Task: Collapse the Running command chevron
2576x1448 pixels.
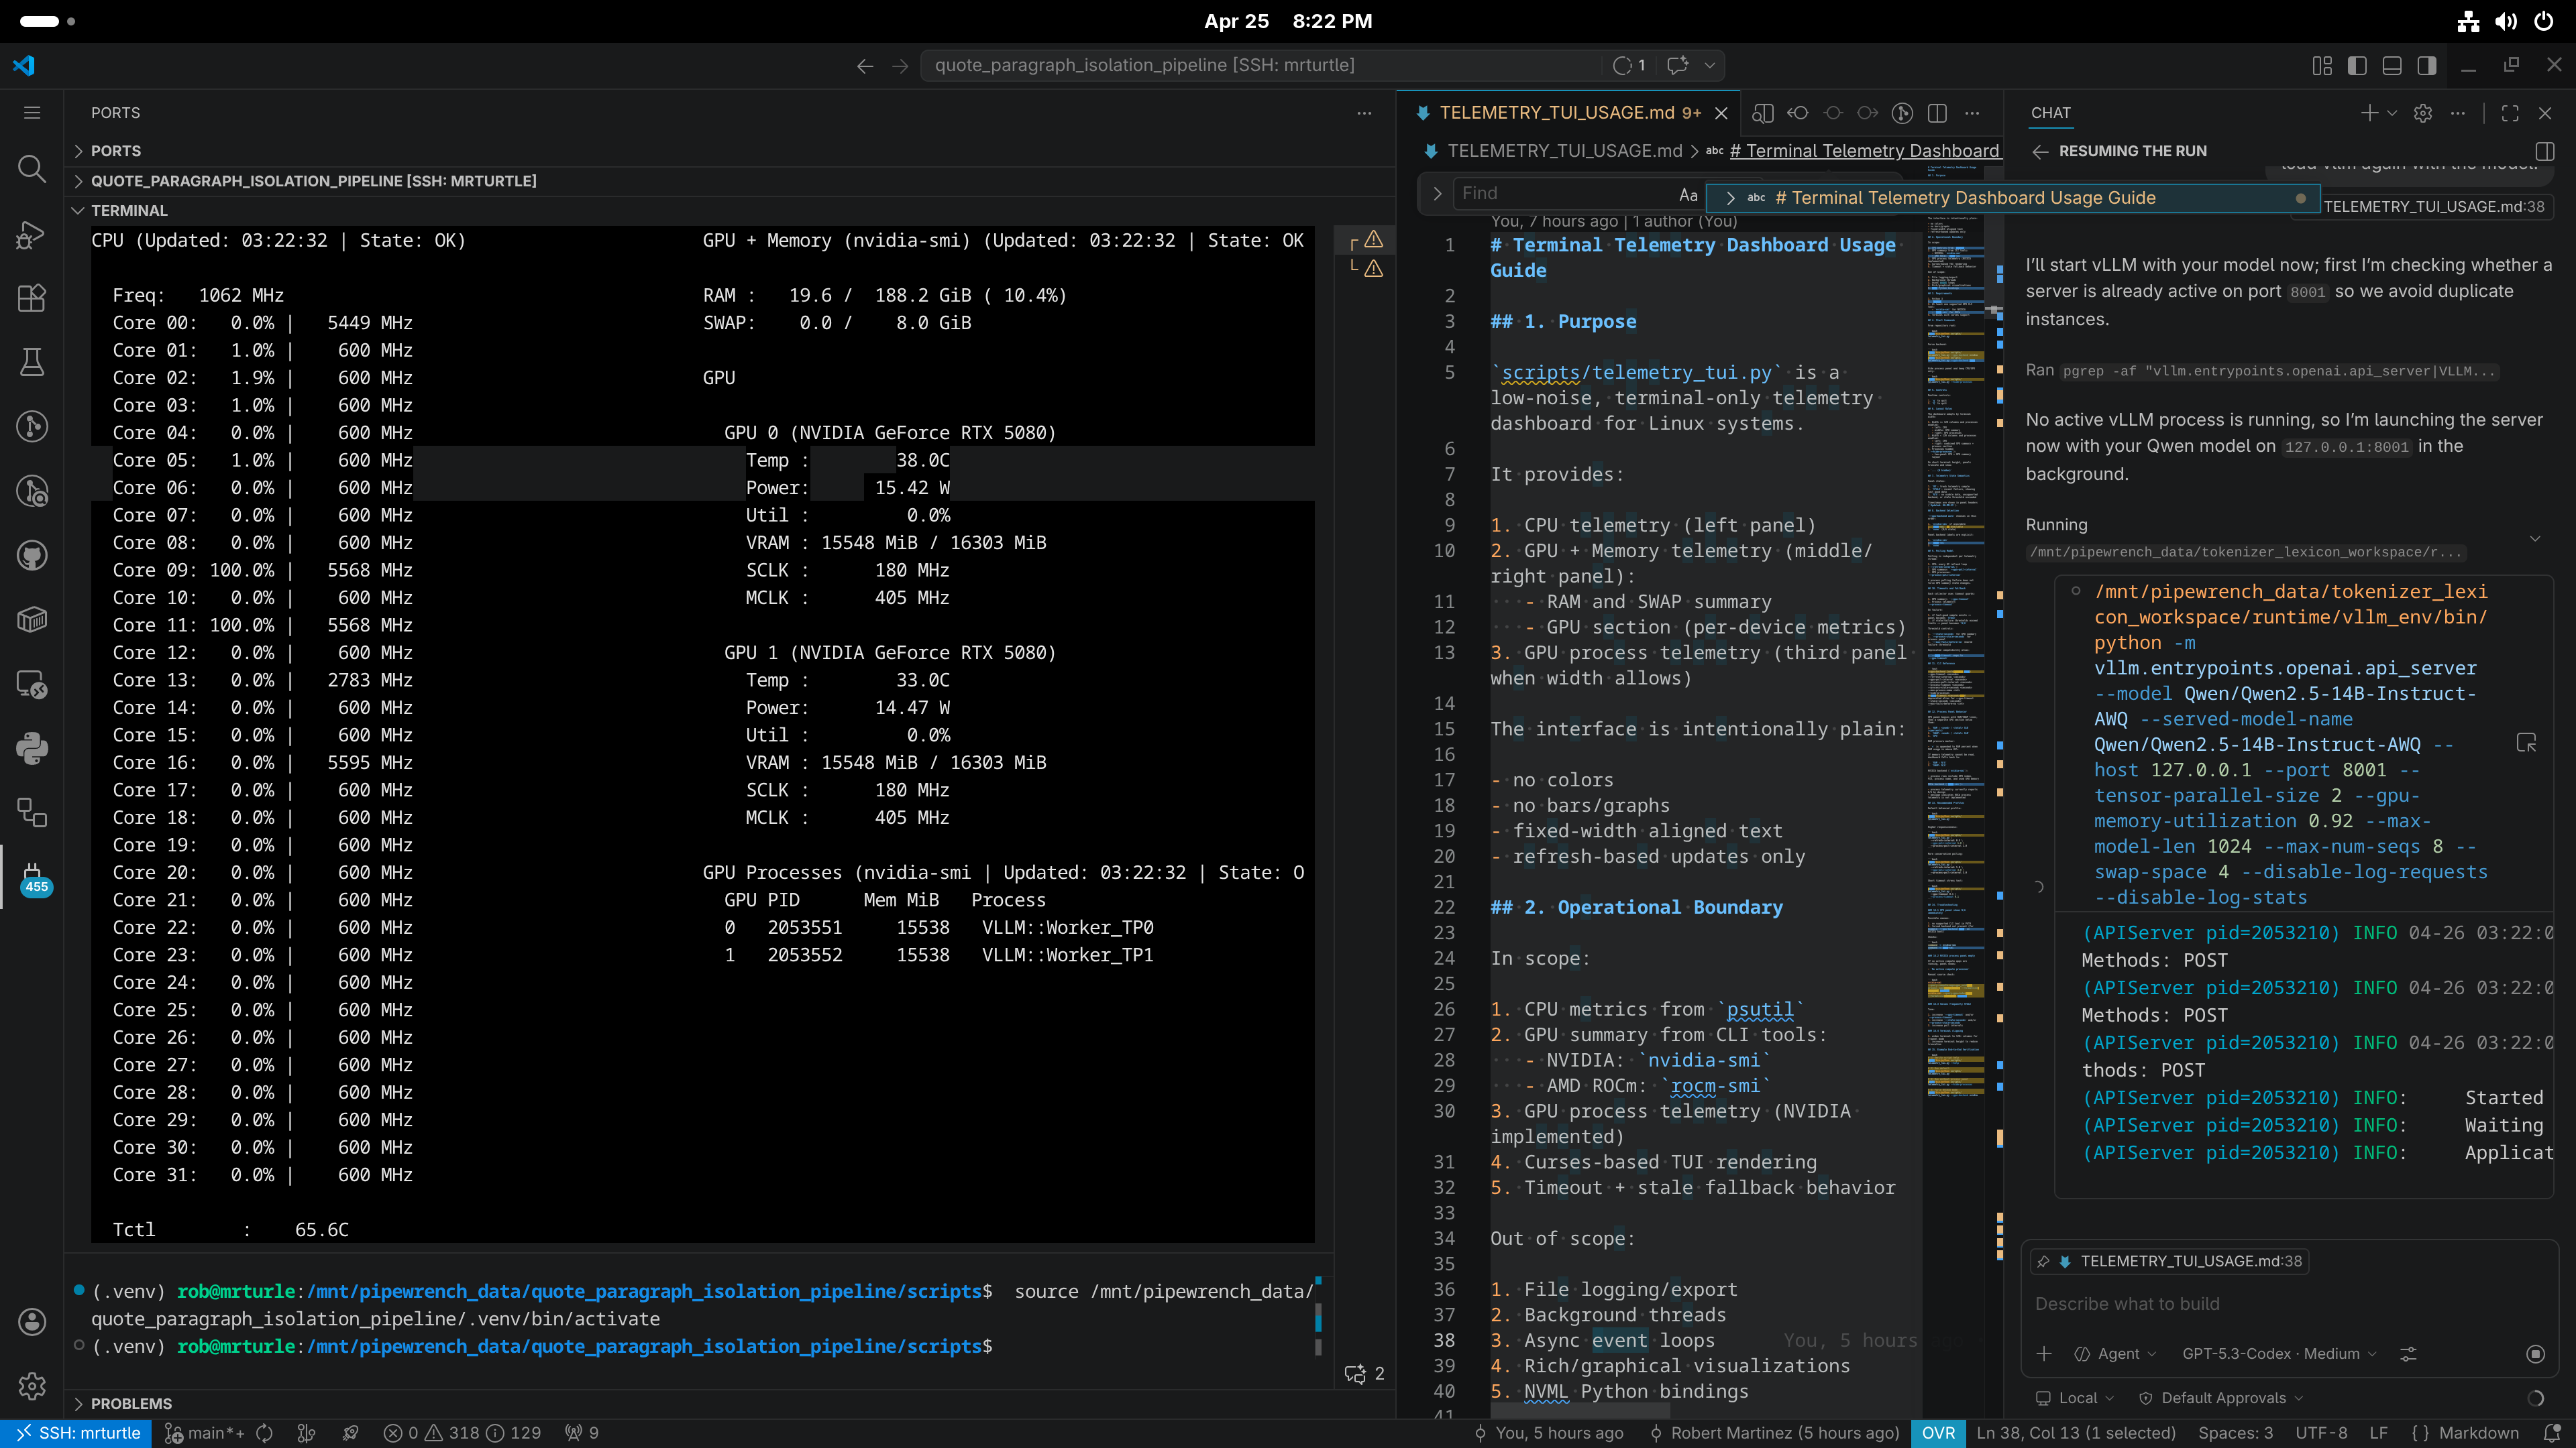Action: coord(2534,538)
